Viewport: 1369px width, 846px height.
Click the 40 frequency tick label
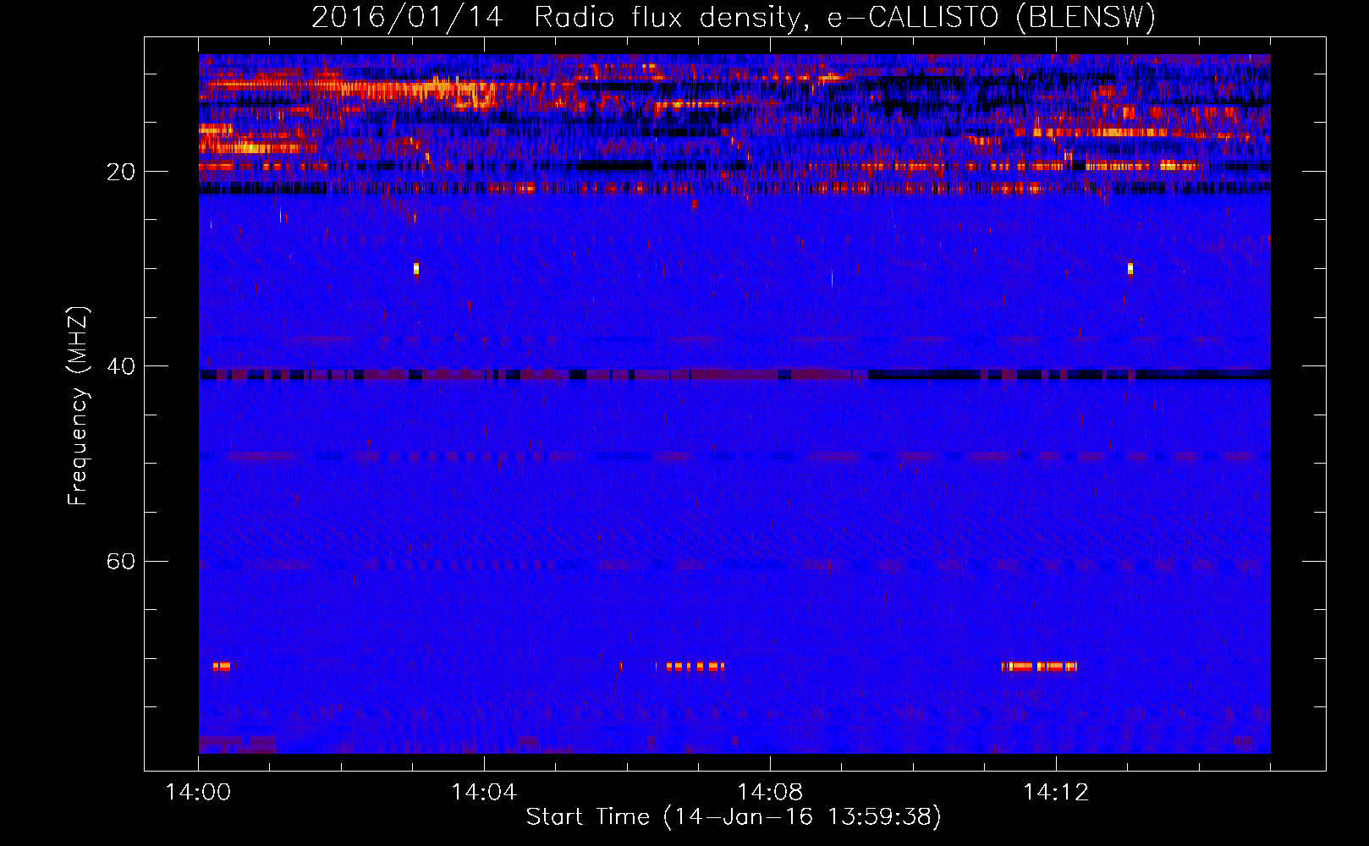[120, 366]
